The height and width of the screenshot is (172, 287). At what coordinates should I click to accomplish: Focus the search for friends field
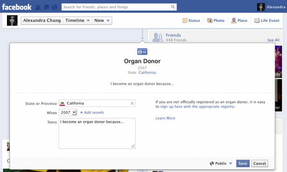click(116, 7)
